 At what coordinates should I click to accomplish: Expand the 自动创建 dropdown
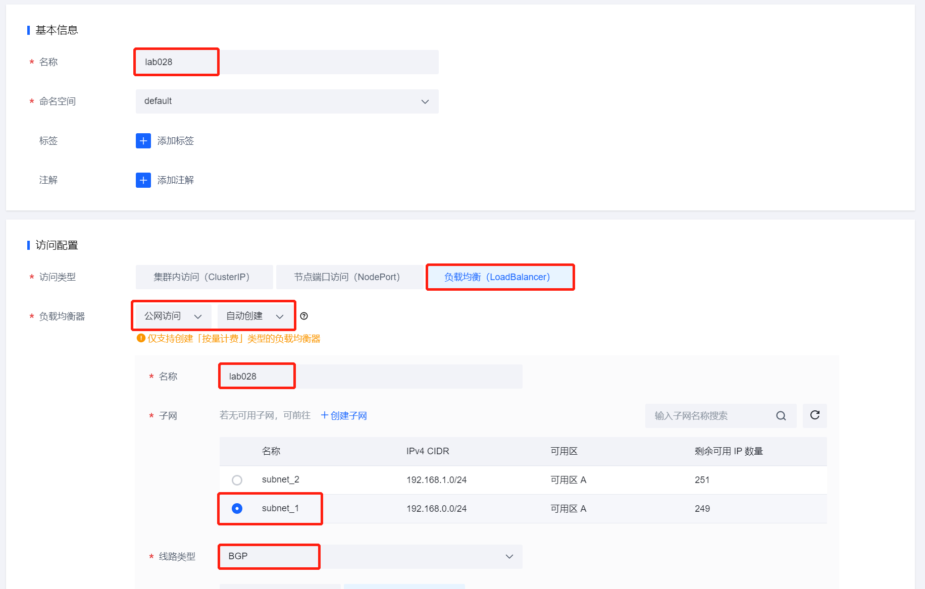255,316
